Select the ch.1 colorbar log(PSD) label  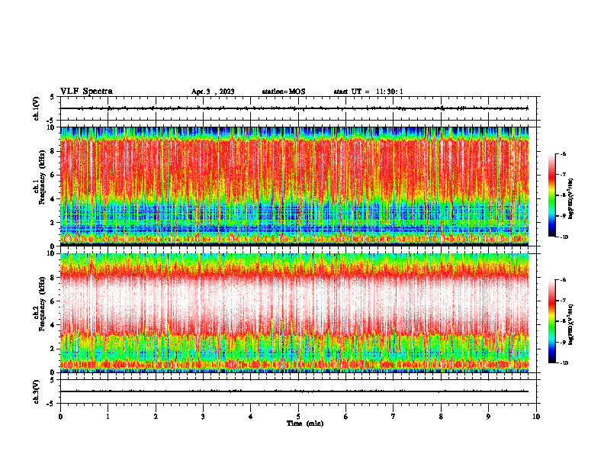tap(571, 199)
